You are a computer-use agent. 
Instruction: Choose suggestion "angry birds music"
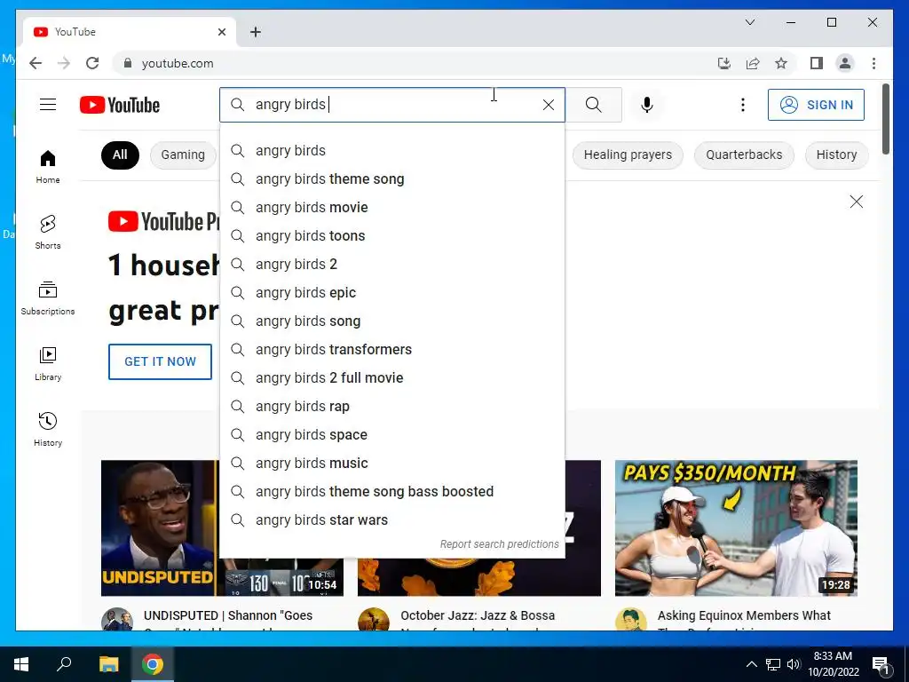point(392,464)
